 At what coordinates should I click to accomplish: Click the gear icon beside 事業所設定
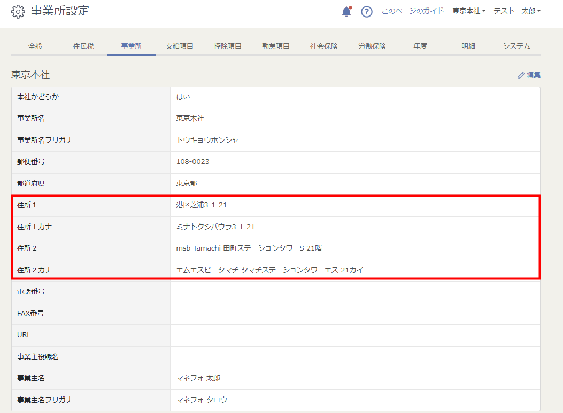(x=18, y=11)
